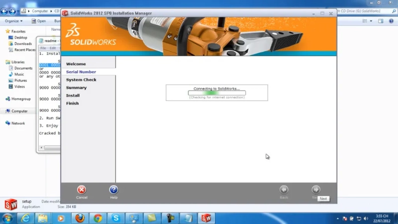Open Skype from the taskbar
The width and height of the screenshot is (398, 224).
tap(115, 218)
